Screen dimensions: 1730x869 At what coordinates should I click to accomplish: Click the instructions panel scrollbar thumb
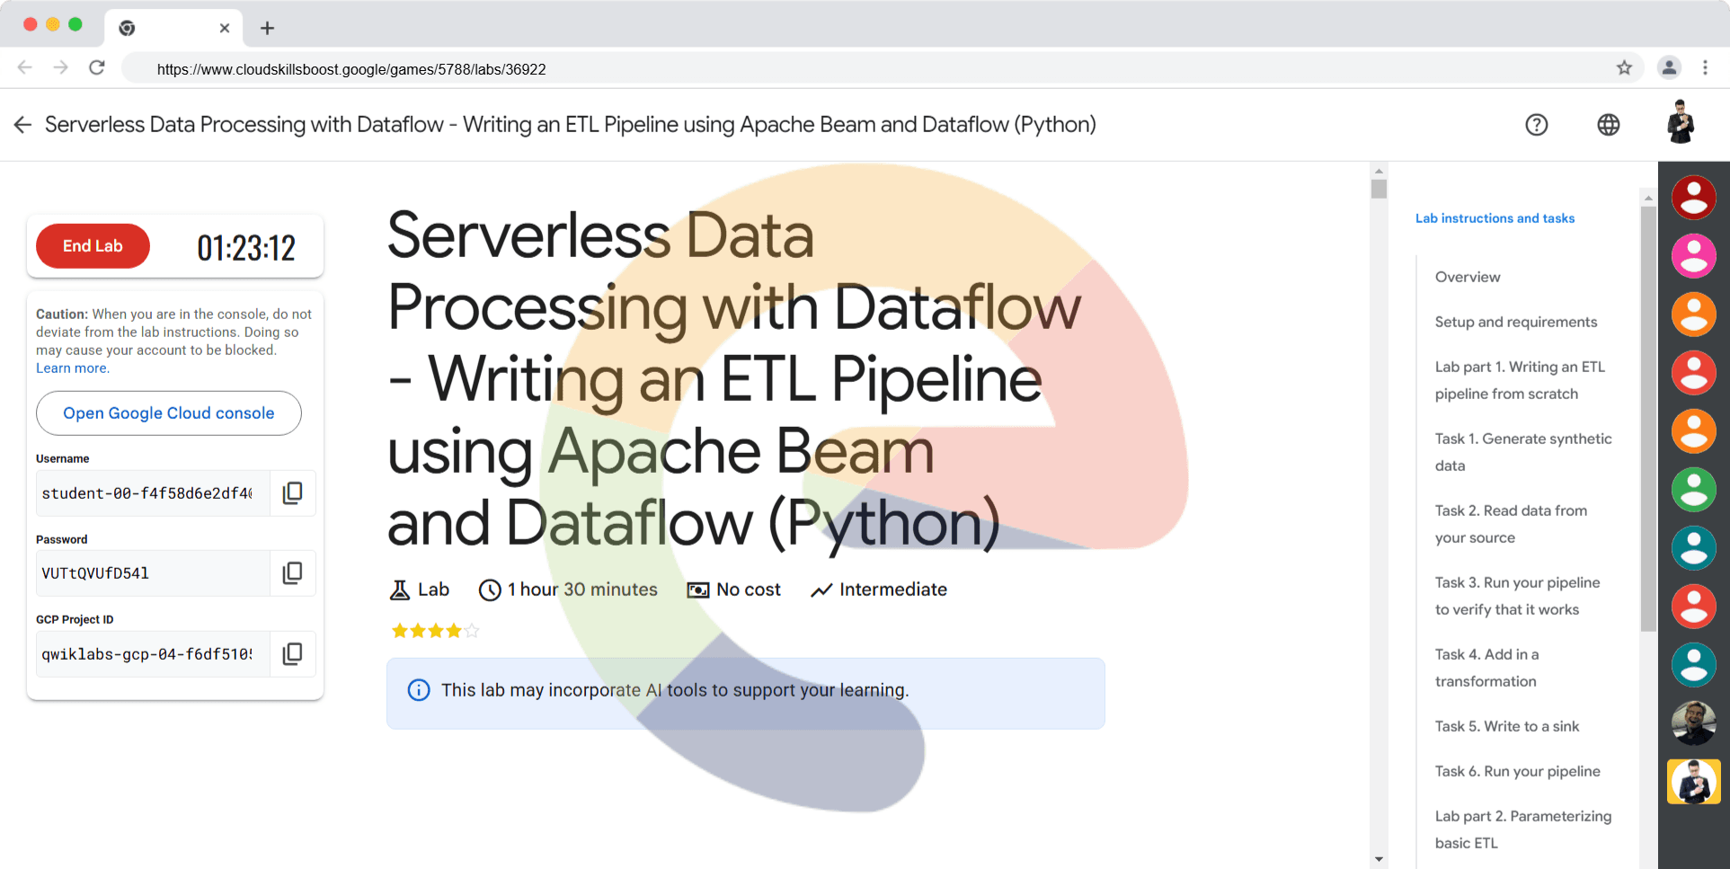tap(1647, 419)
